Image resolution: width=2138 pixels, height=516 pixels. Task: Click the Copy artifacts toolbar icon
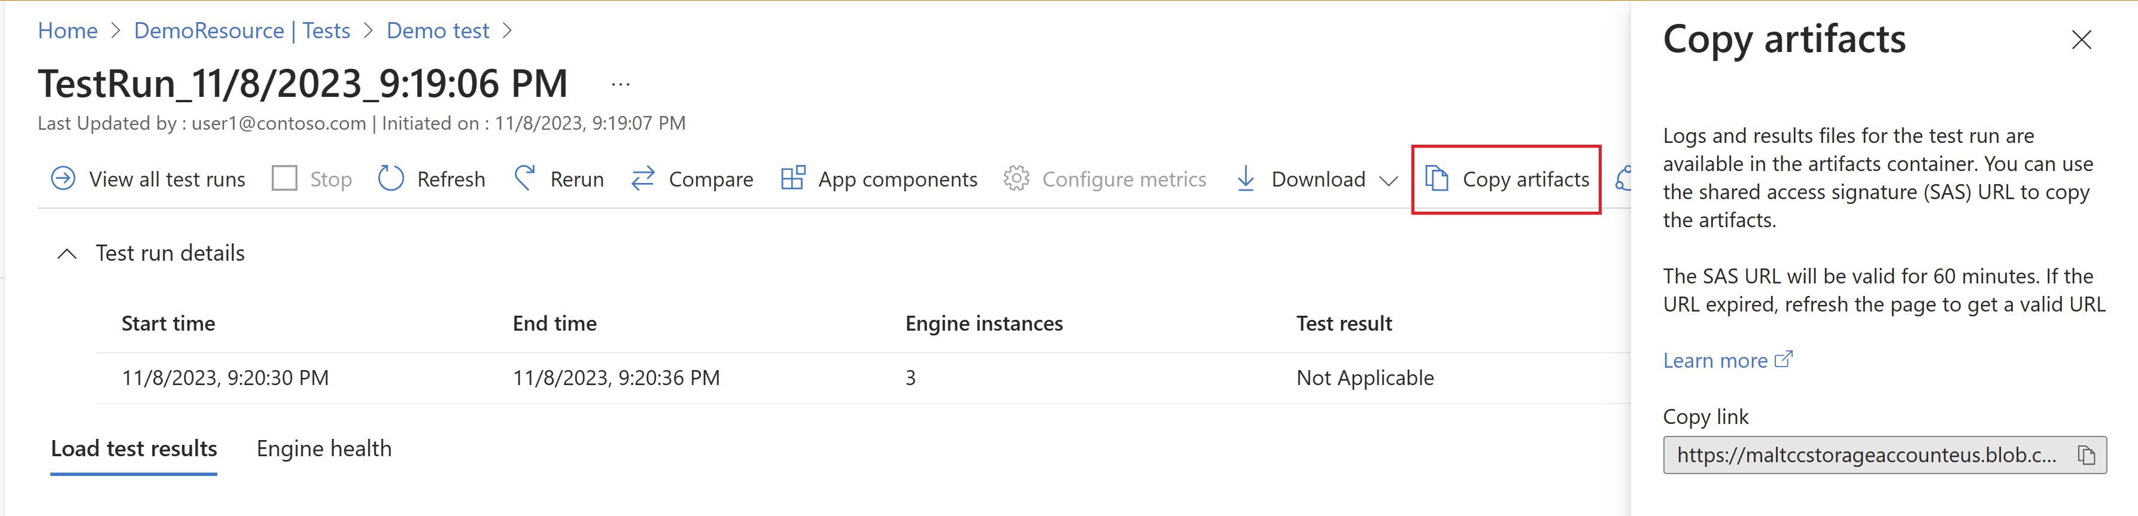click(x=1437, y=178)
